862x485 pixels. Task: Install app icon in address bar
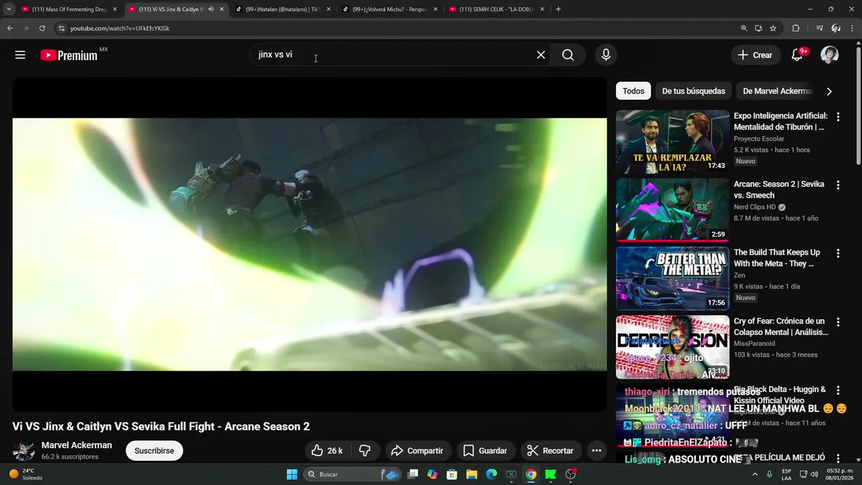pyautogui.click(x=758, y=28)
